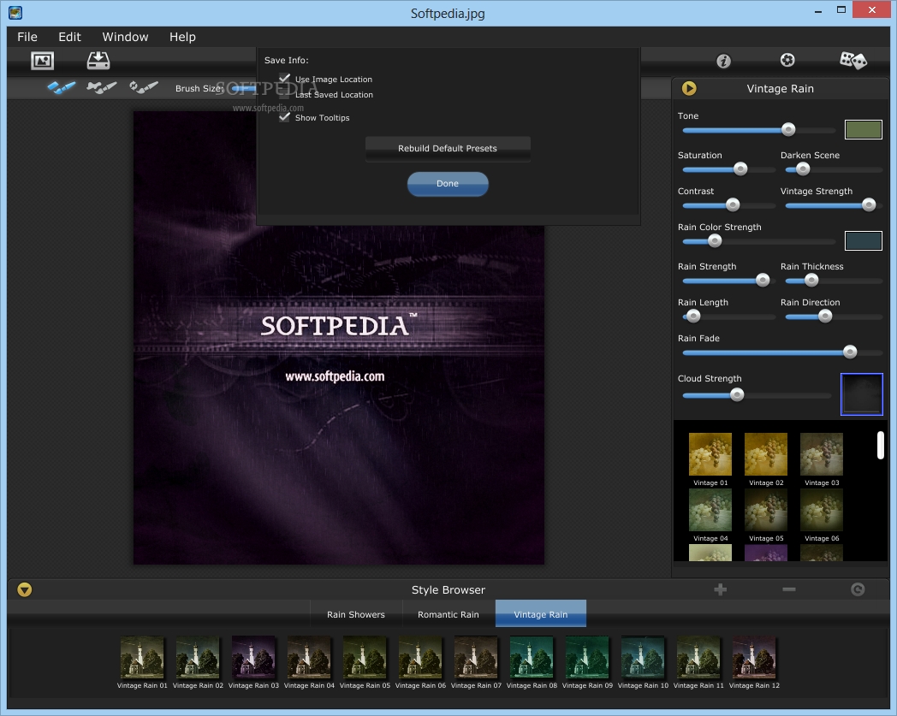This screenshot has width=897, height=716.
Task: Click the minus remove-style icon
Action: (789, 589)
